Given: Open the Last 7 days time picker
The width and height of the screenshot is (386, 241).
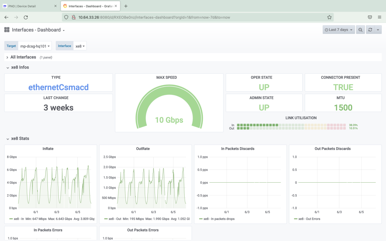Looking at the screenshot, I should pos(339,30).
